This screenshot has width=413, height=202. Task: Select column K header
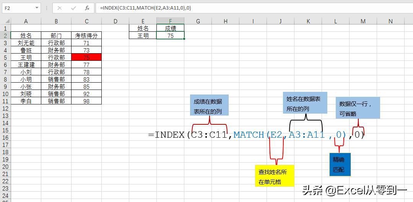pos(308,21)
